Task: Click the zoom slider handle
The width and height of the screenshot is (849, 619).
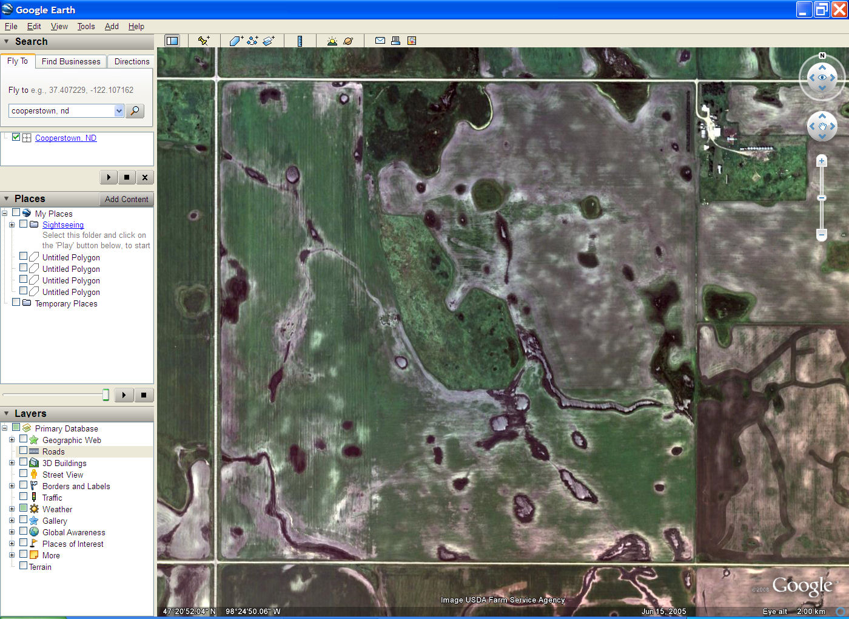Action: 822,198
